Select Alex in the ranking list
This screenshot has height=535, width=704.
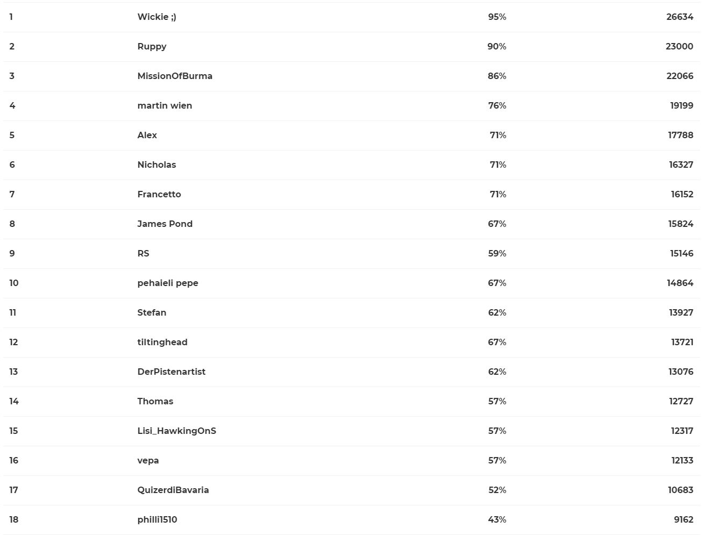pyautogui.click(x=147, y=135)
